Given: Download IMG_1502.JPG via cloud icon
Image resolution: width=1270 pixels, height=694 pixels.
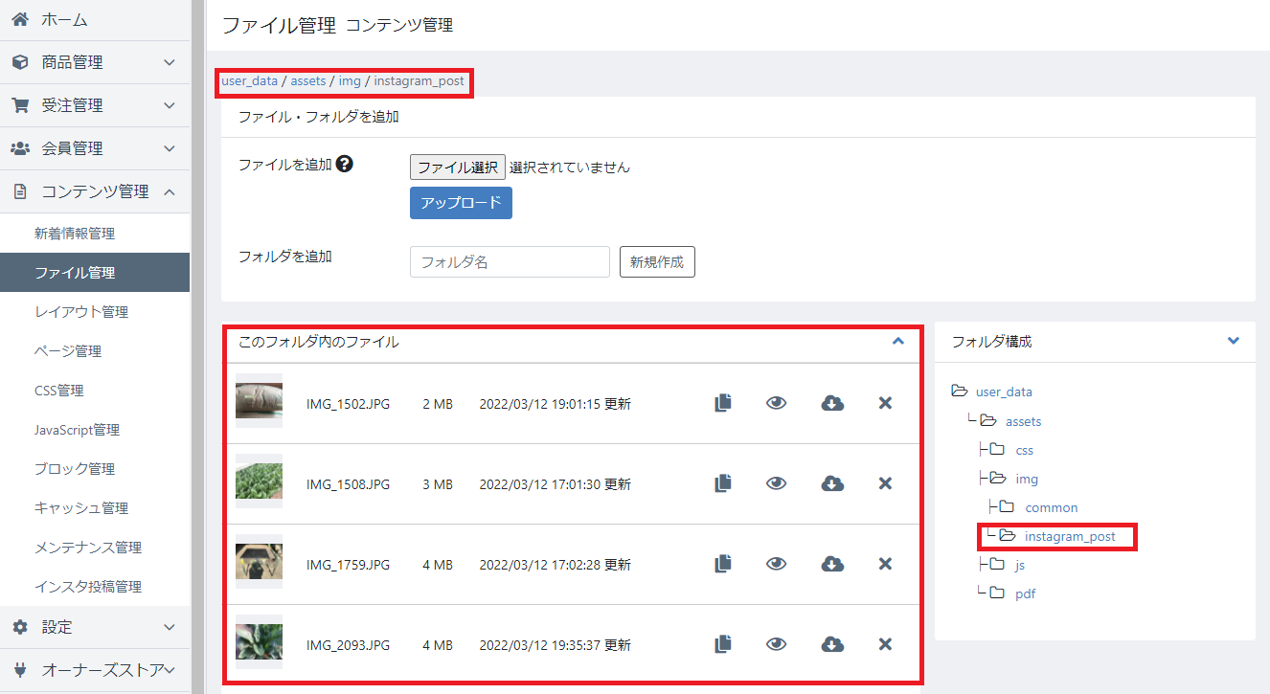Looking at the screenshot, I should click(832, 404).
